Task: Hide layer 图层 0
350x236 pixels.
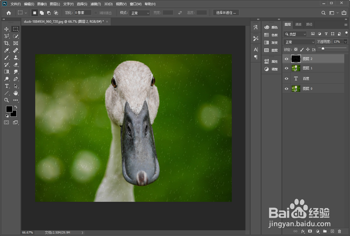Action: (x=286, y=89)
